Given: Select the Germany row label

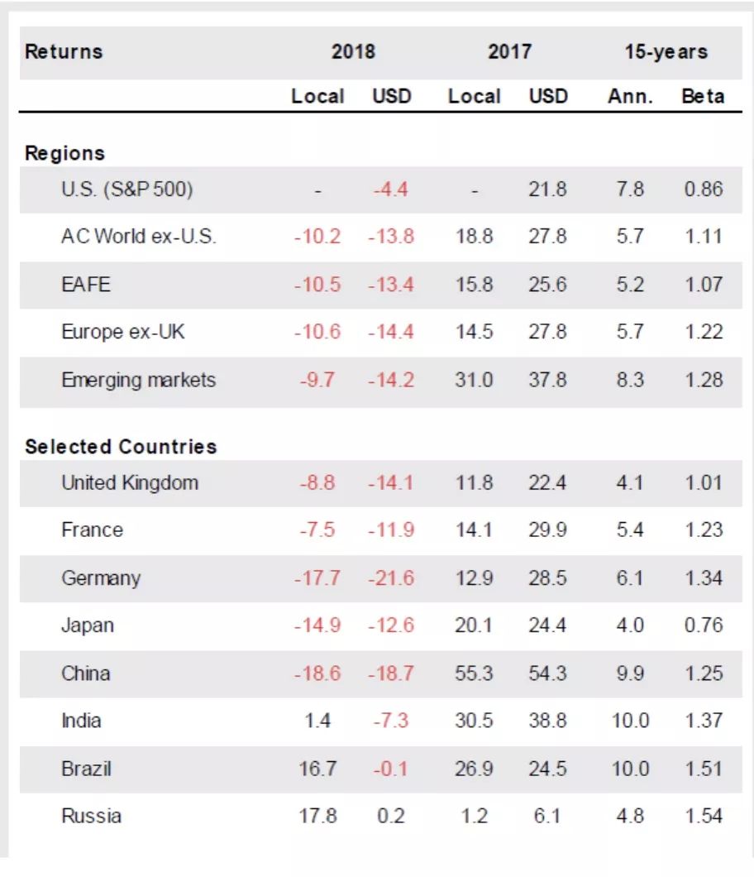Looking at the screenshot, I should point(101,577).
